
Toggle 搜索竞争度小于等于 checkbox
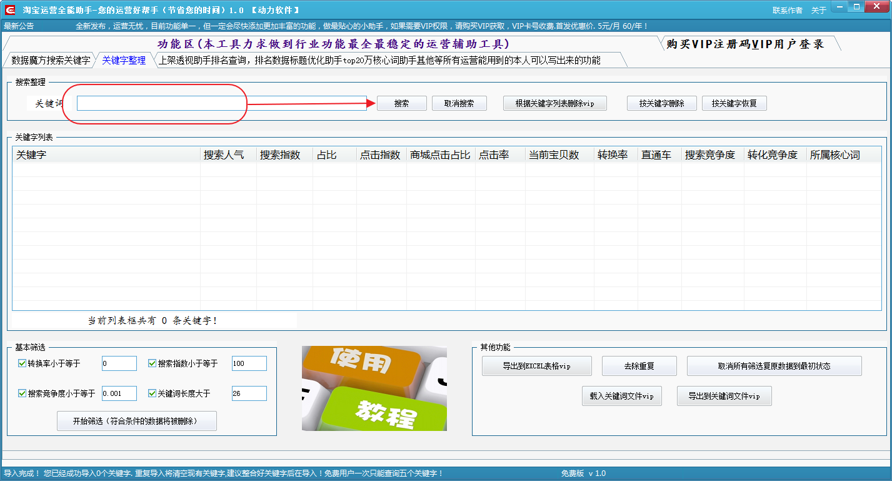(x=23, y=393)
